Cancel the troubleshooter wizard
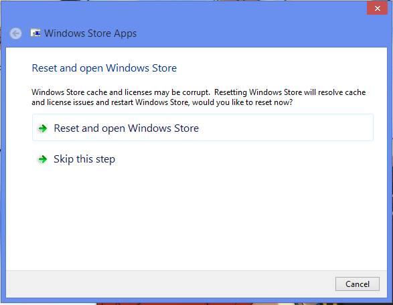The width and height of the screenshot is (393, 305). 357,284
